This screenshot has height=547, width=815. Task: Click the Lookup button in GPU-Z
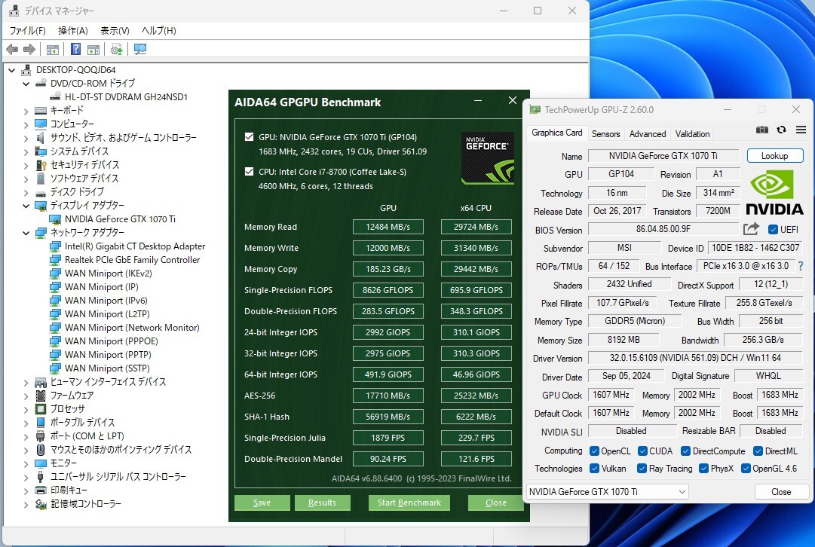[x=774, y=156]
